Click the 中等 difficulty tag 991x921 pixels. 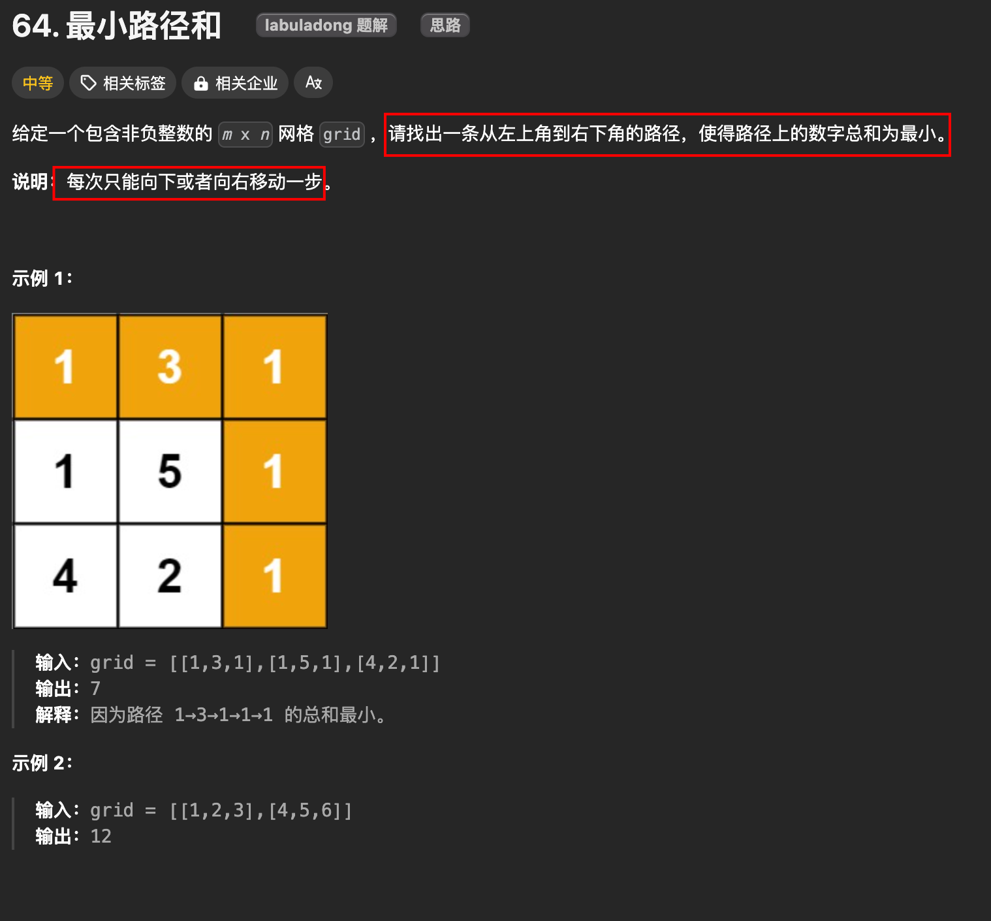pyautogui.click(x=38, y=83)
